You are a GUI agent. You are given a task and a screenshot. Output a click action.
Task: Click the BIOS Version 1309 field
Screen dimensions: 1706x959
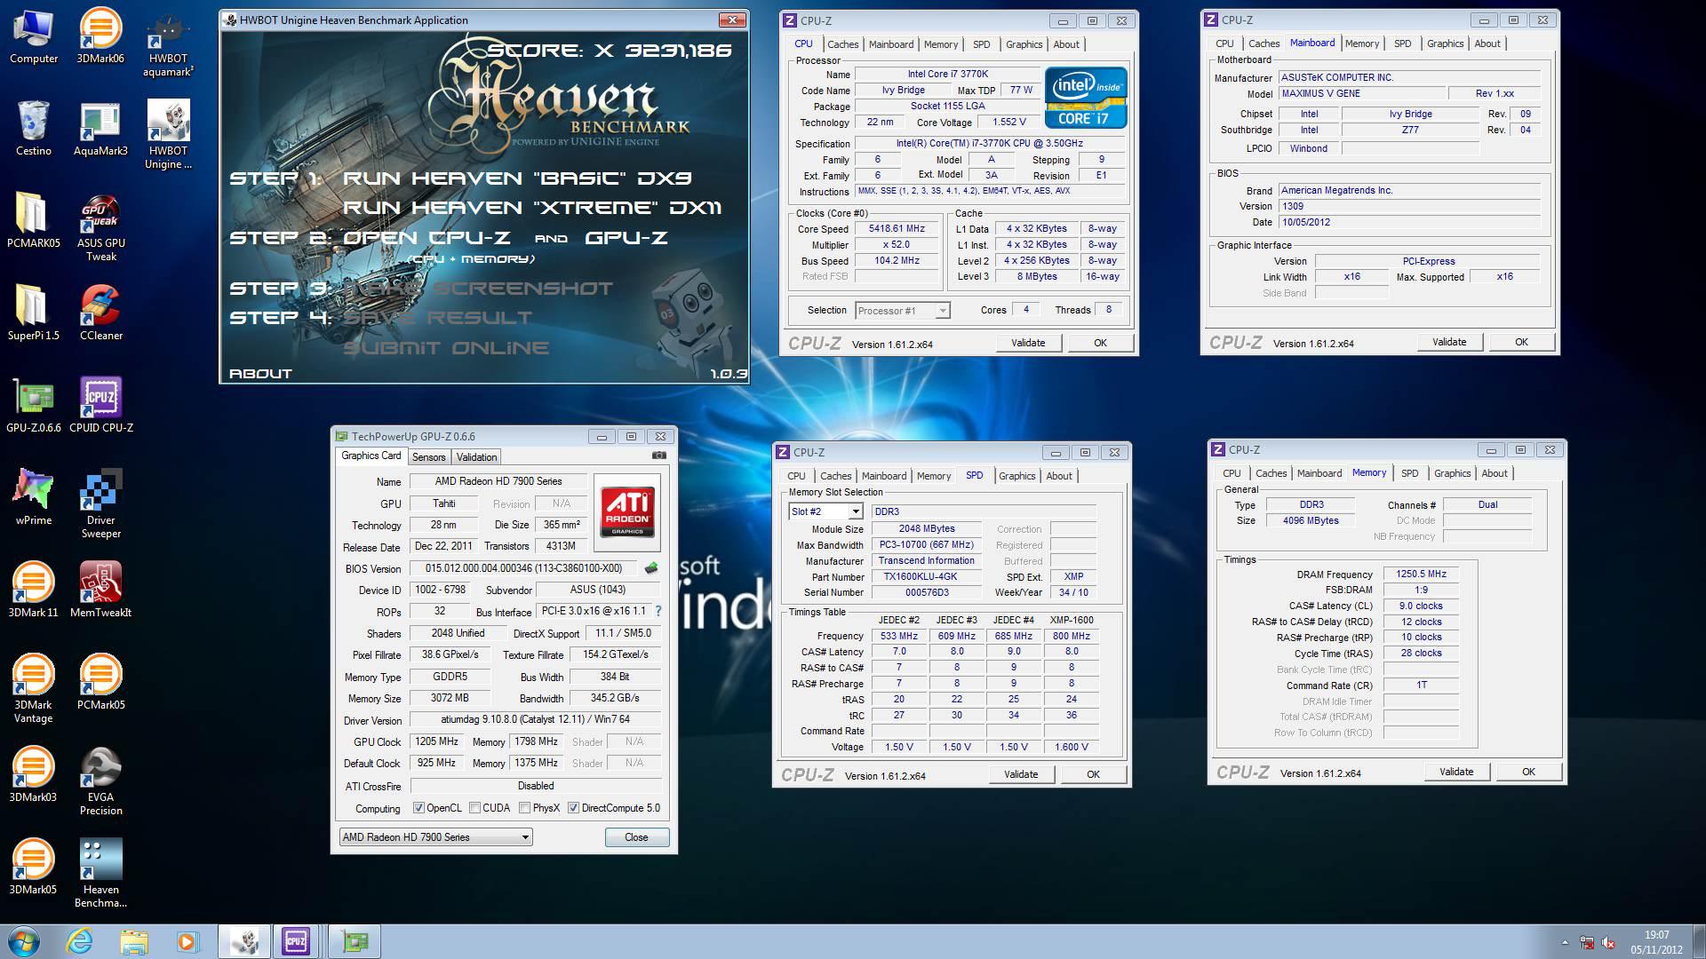click(1409, 206)
